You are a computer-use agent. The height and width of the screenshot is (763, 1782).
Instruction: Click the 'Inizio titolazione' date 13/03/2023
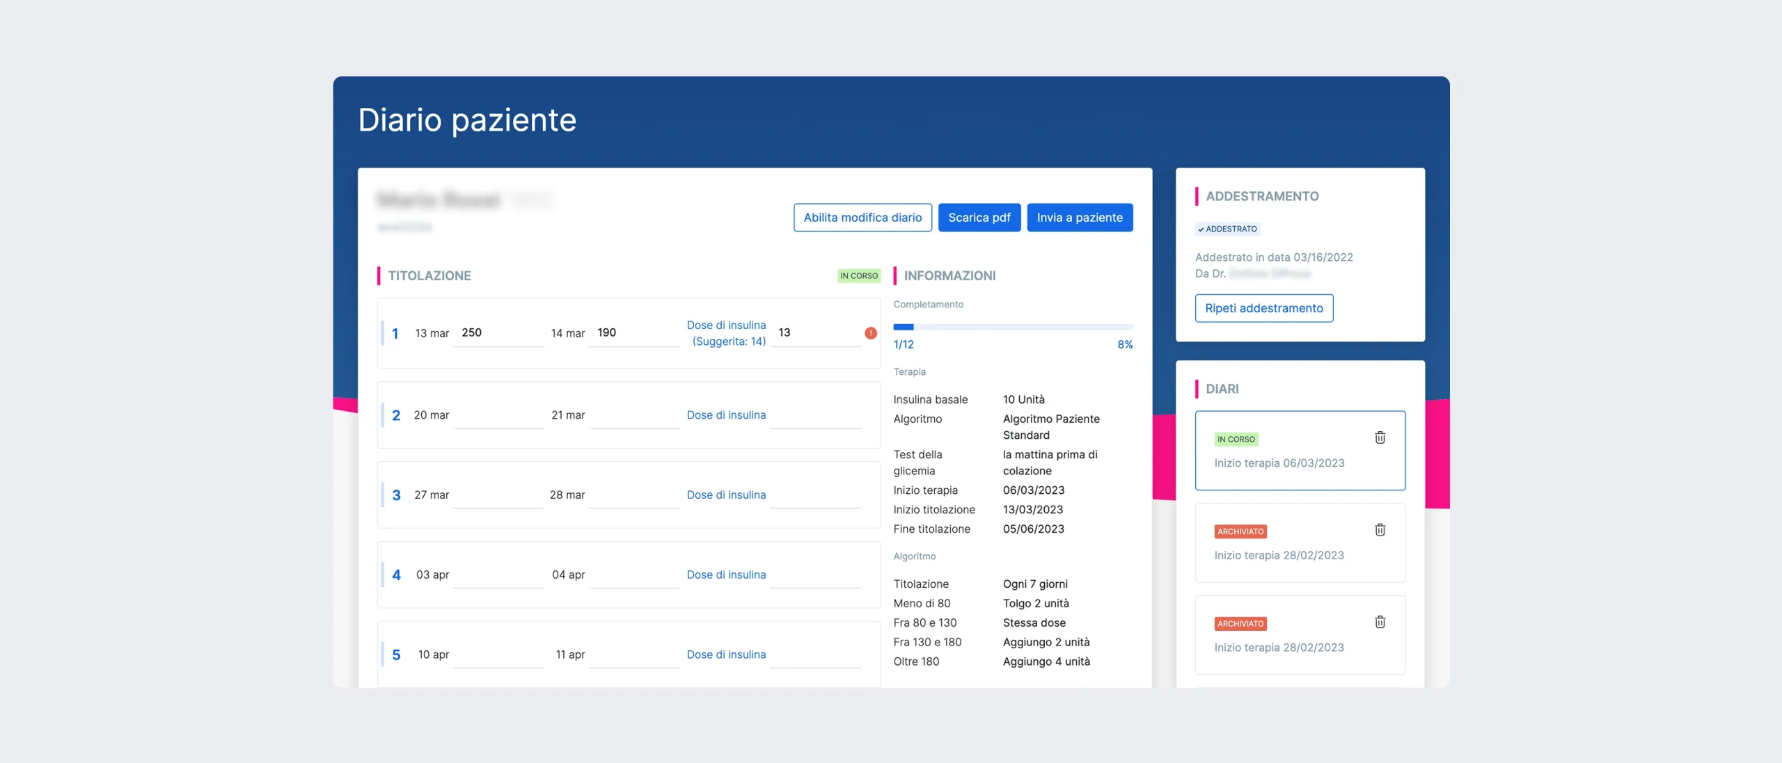pyautogui.click(x=1032, y=510)
